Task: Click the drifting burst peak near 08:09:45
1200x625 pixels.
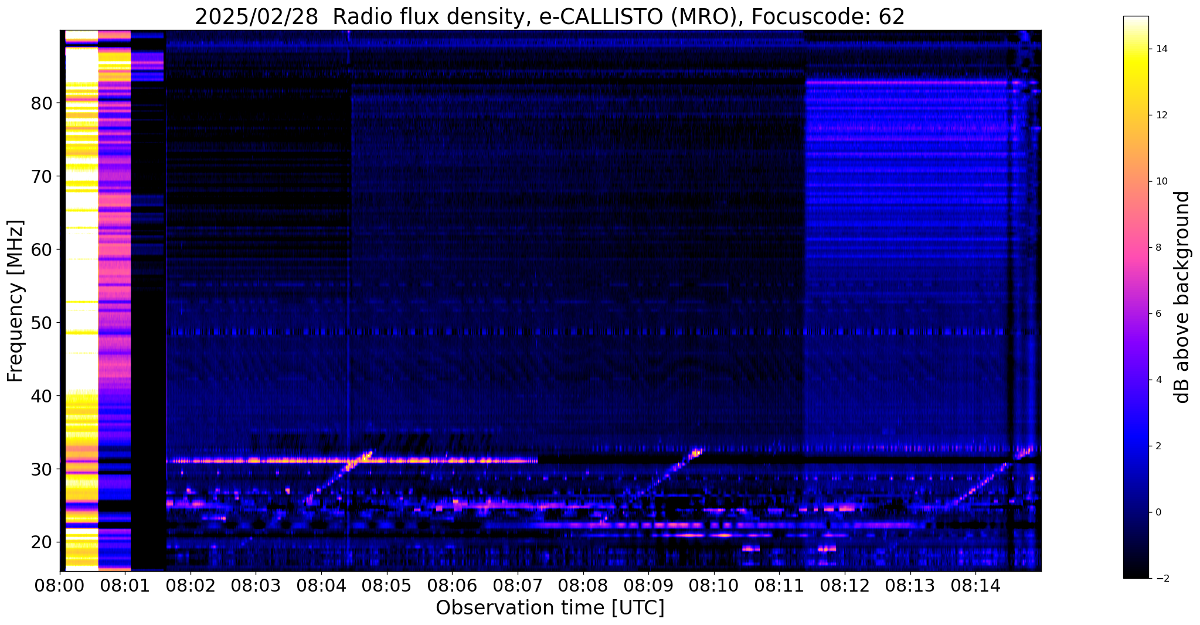Action: coord(696,452)
